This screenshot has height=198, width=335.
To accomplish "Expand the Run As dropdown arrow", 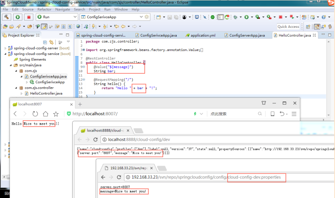I will tap(252, 17).
